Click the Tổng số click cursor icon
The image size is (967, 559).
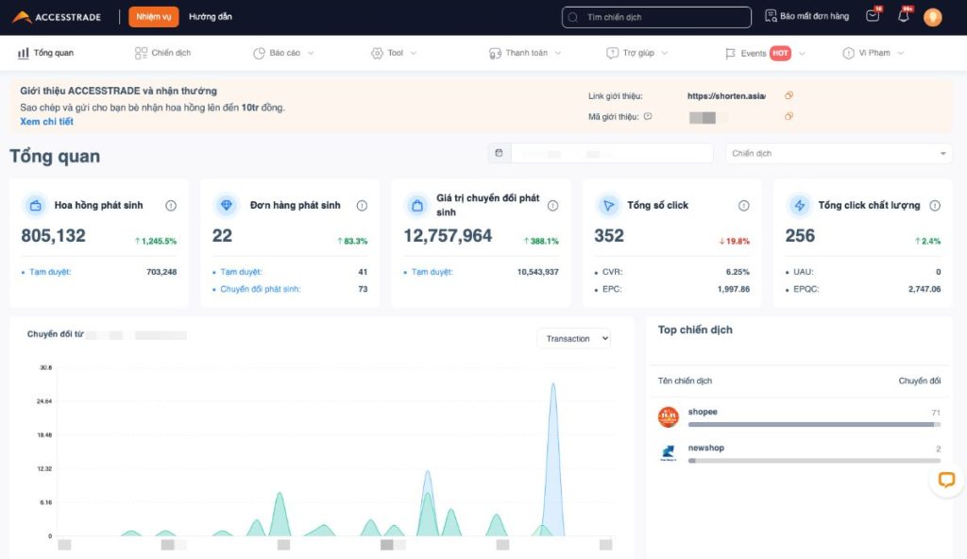(x=609, y=206)
